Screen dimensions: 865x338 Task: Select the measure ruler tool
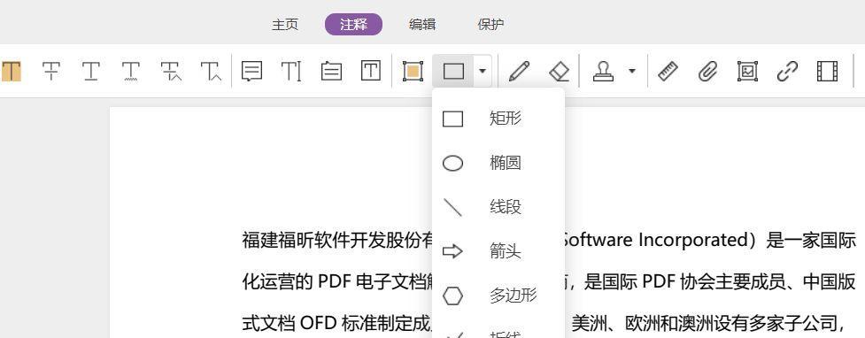668,71
